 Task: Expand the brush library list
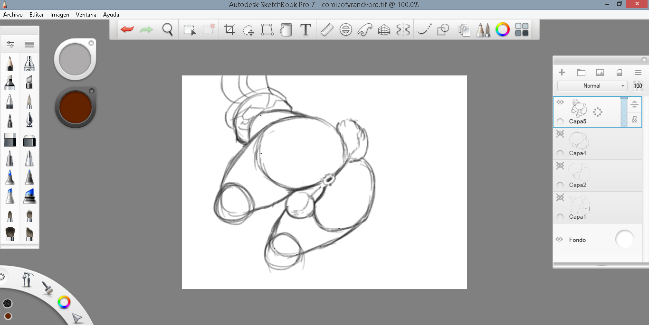29,44
